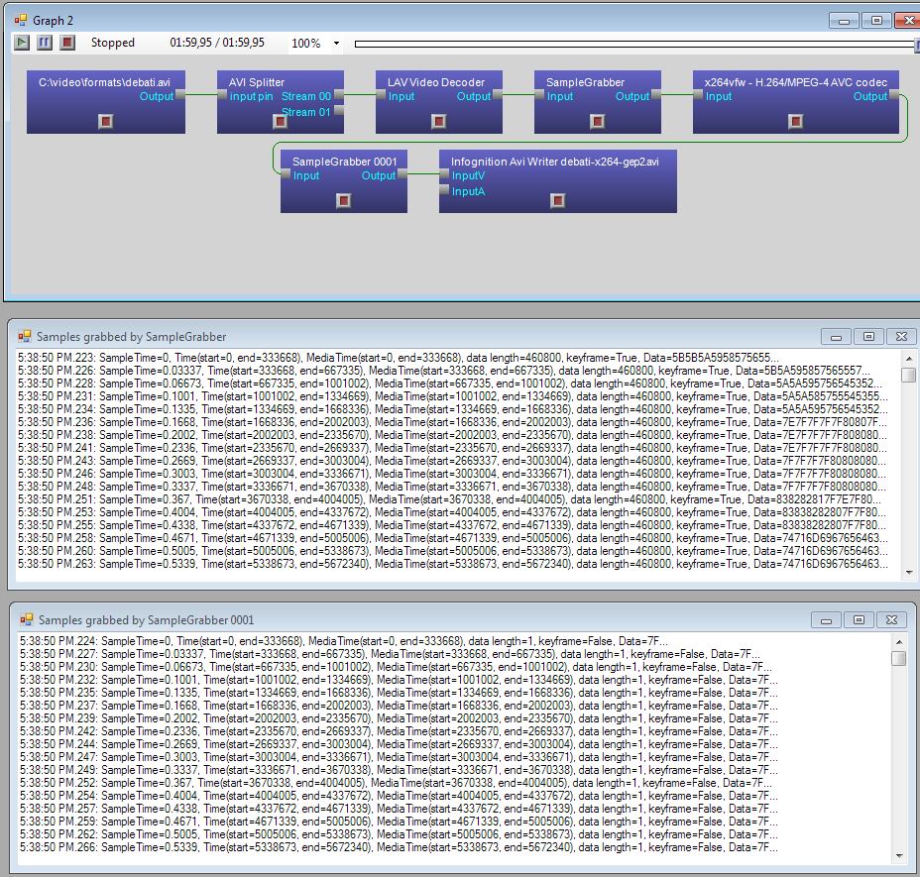The image size is (920, 877).
Task: Close the SampleGrabber 0001 samples window
Action: pos(891,620)
